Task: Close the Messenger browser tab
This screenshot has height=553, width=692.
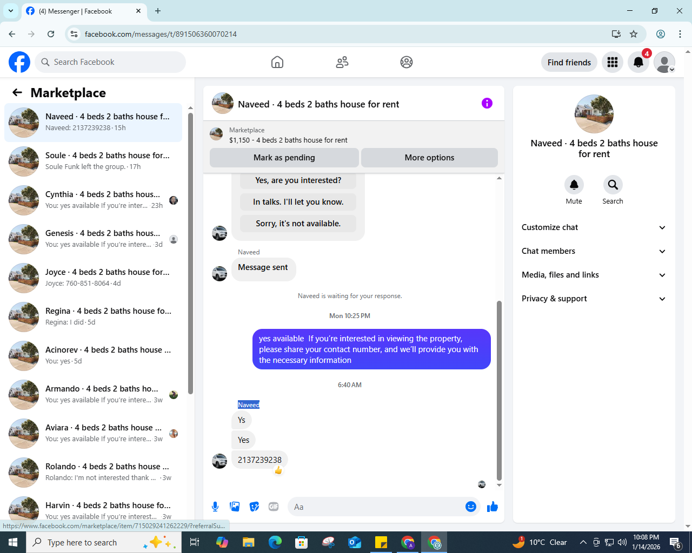Action: (138, 11)
